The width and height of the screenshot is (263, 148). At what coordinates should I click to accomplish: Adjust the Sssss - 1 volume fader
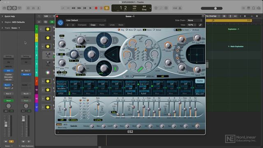pos(6,124)
